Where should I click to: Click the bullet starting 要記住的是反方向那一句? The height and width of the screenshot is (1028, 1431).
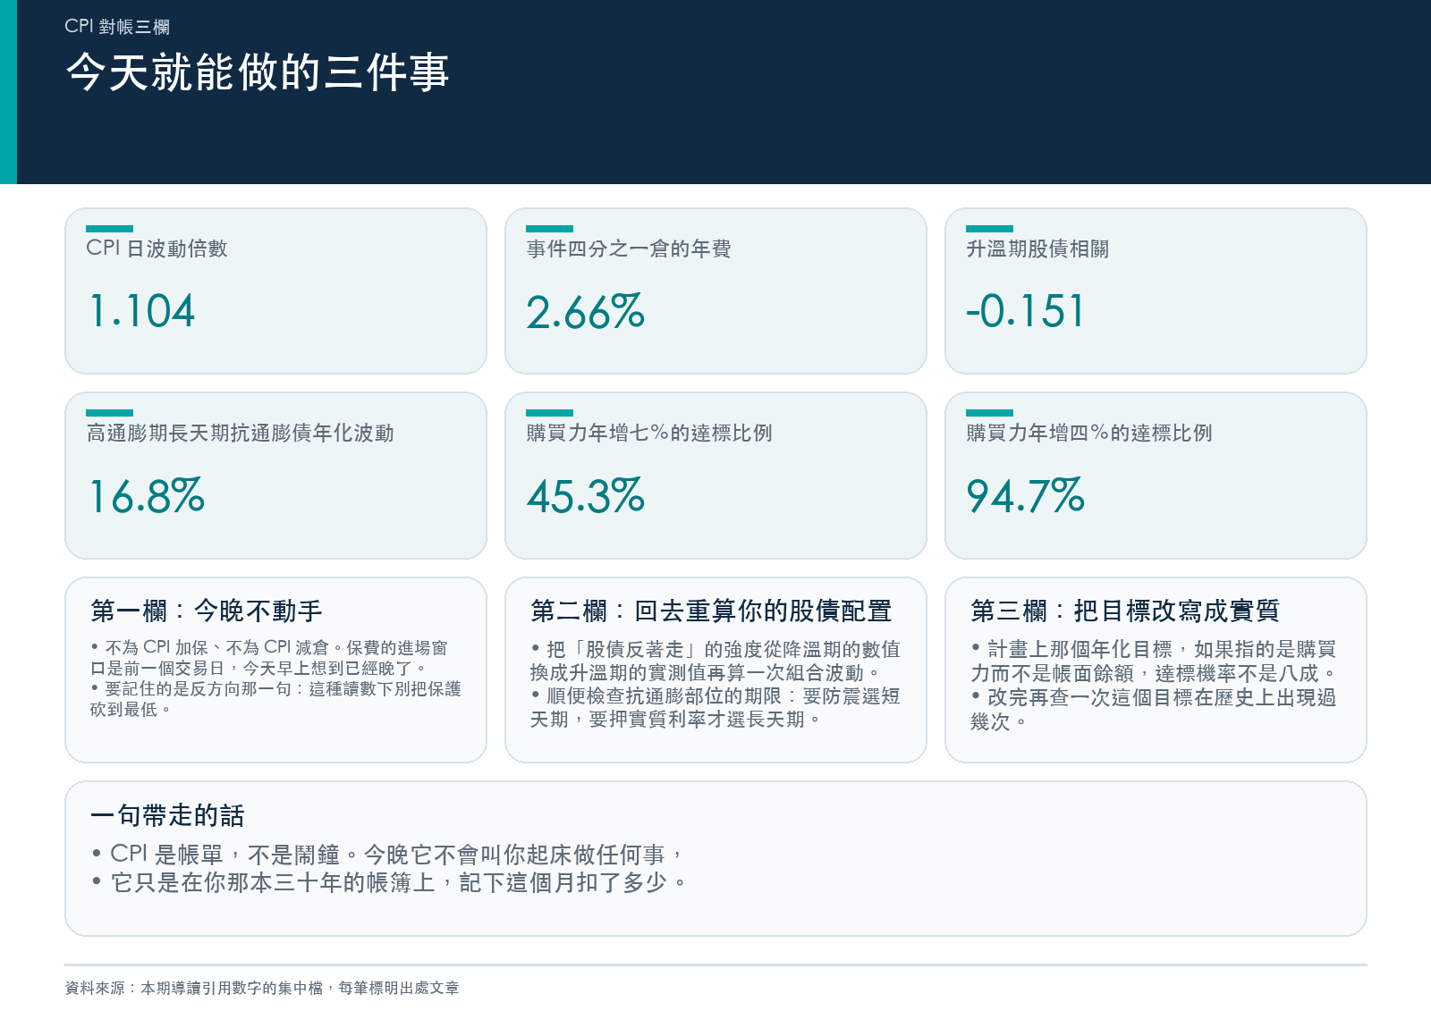coord(275,698)
